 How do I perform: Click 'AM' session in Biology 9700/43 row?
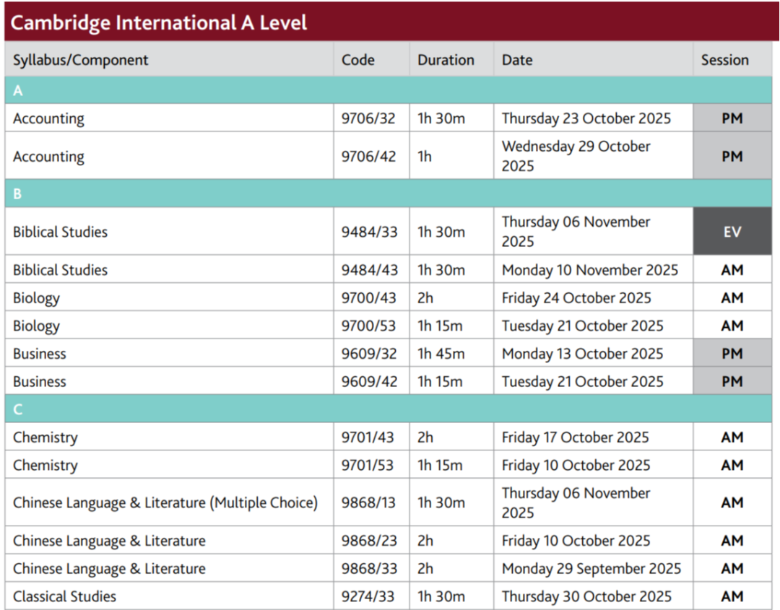(732, 298)
